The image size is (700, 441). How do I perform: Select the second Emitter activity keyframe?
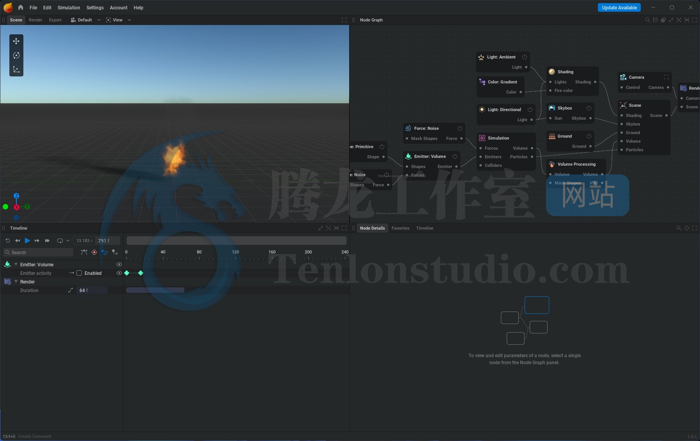(141, 273)
